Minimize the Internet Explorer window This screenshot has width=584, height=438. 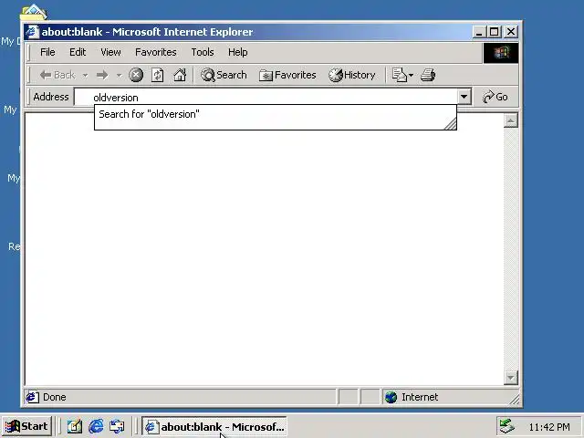click(479, 32)
